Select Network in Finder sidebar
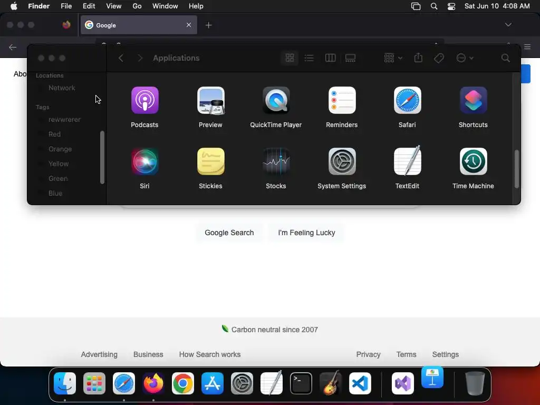 62,88
